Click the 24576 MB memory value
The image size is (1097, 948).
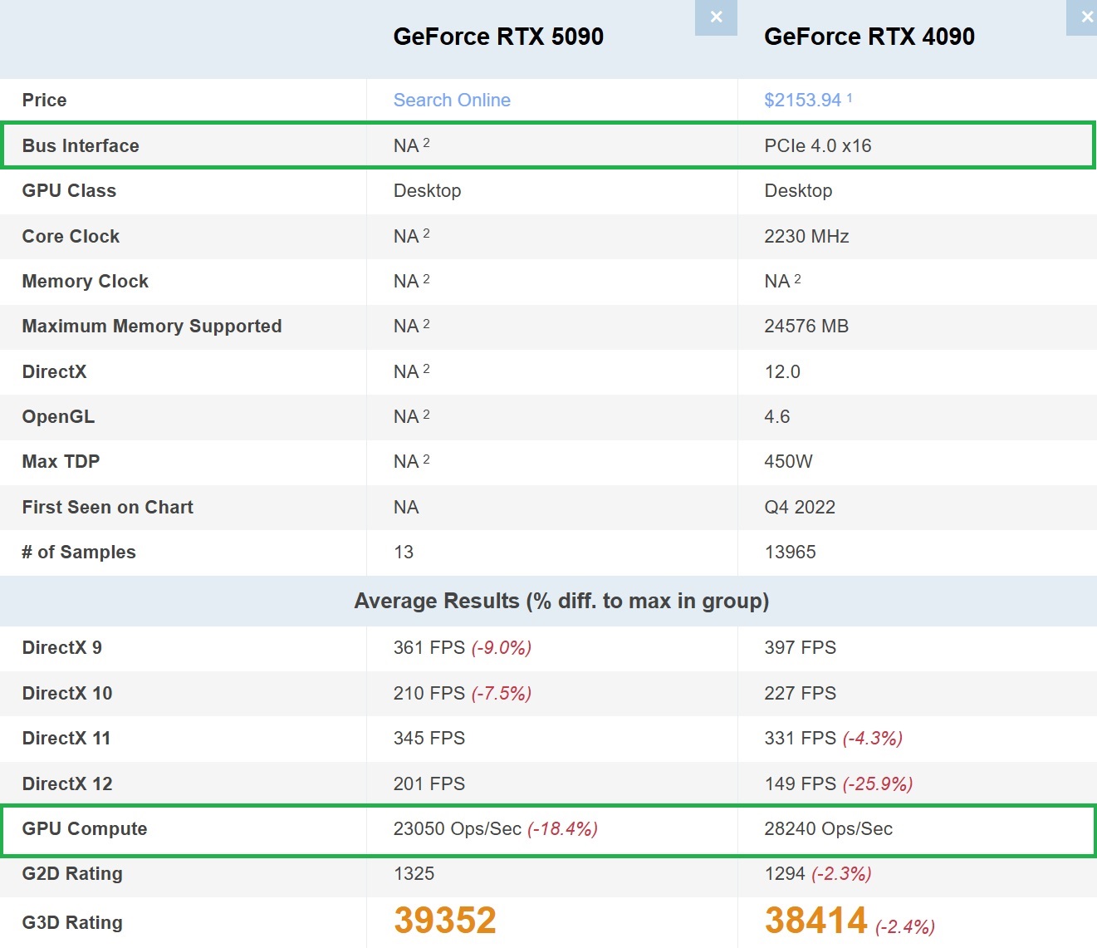(x=806, y=326)
